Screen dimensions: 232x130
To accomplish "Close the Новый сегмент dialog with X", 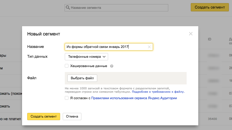I will (x=191, y=34).
